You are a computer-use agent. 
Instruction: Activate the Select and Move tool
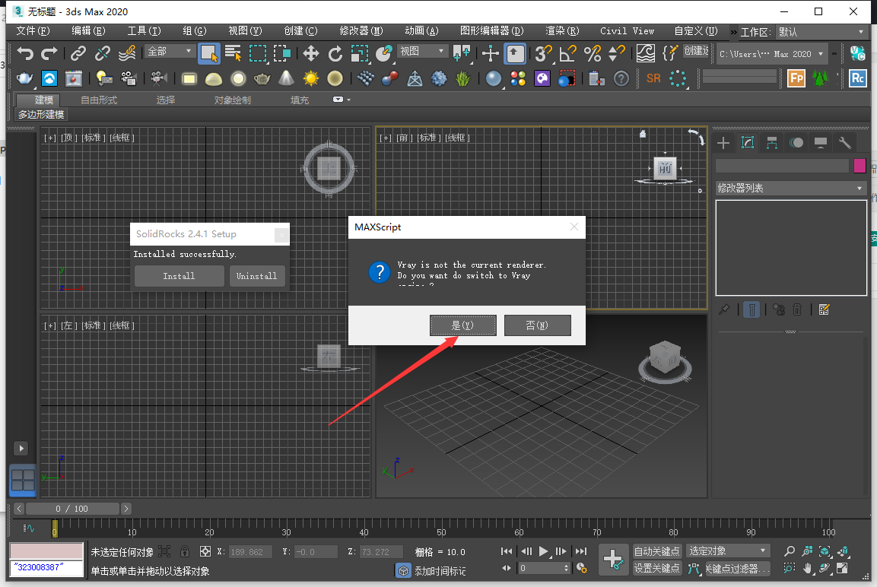coord(311,54)
